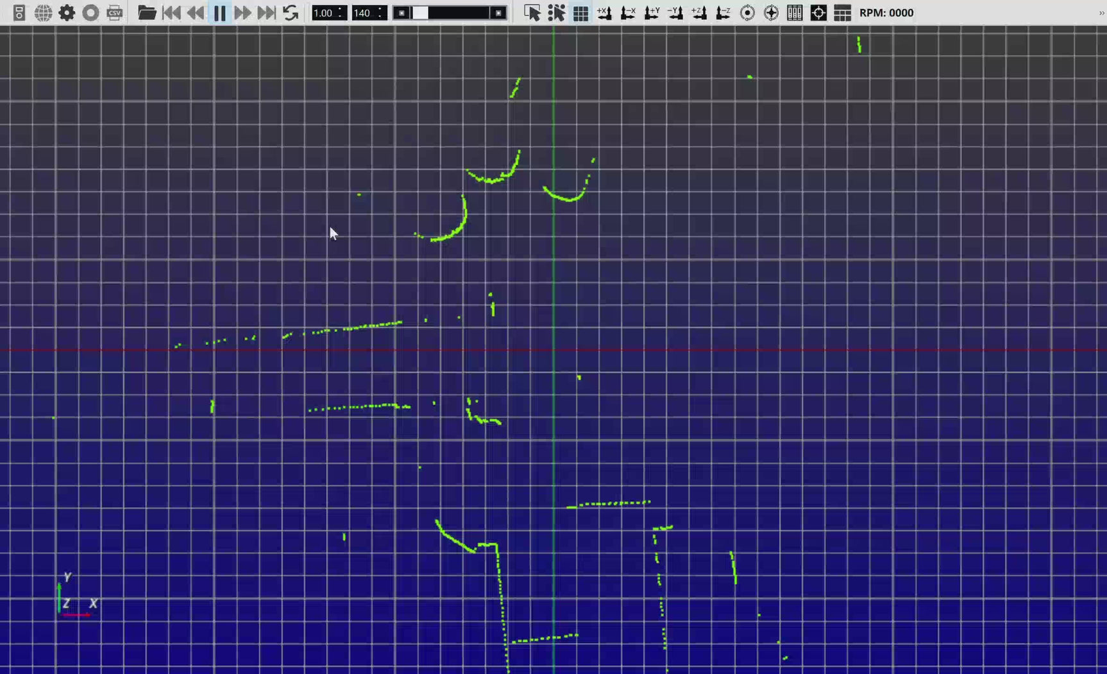Open the sensor stream icon
1107x674 pixels.
pos(19,13)
